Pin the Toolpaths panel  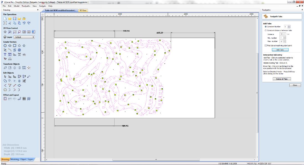coord(302,10)
